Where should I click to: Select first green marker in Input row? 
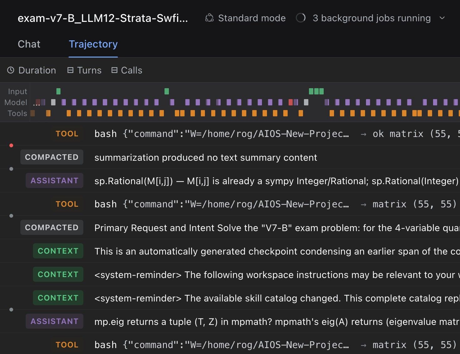coord(58,91)
